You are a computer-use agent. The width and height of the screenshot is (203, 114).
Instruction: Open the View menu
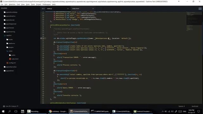point(23,4)
